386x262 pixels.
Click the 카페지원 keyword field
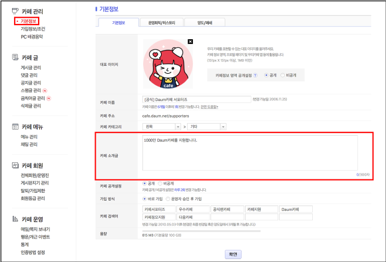point(262,209)
